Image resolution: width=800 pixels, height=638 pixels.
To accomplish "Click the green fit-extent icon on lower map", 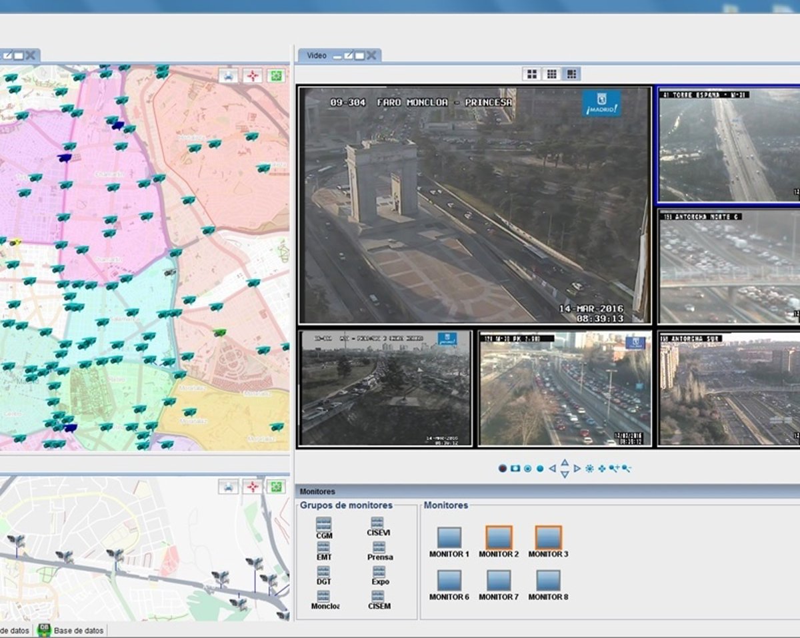I will [x=276, y=487].
